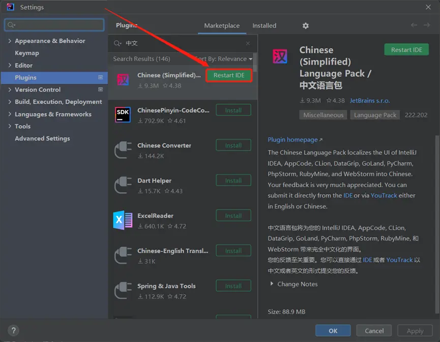Select the Spring & Java Tools name
This screenshot has height=342, width=440.
click(166, 286)
